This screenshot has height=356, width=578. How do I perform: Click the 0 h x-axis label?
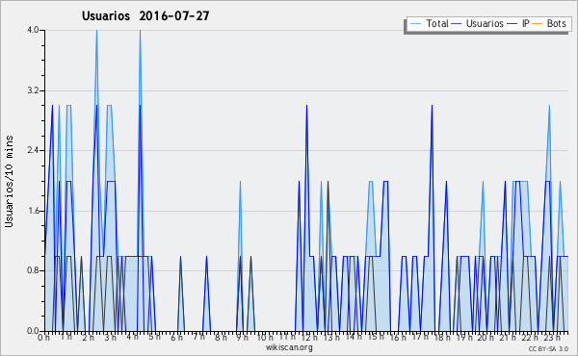[x=43, y=337]
